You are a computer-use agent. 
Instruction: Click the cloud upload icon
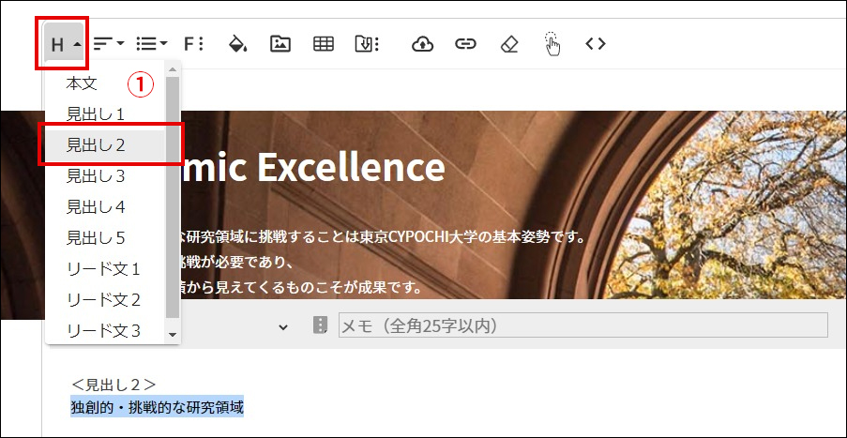[422, 44]
